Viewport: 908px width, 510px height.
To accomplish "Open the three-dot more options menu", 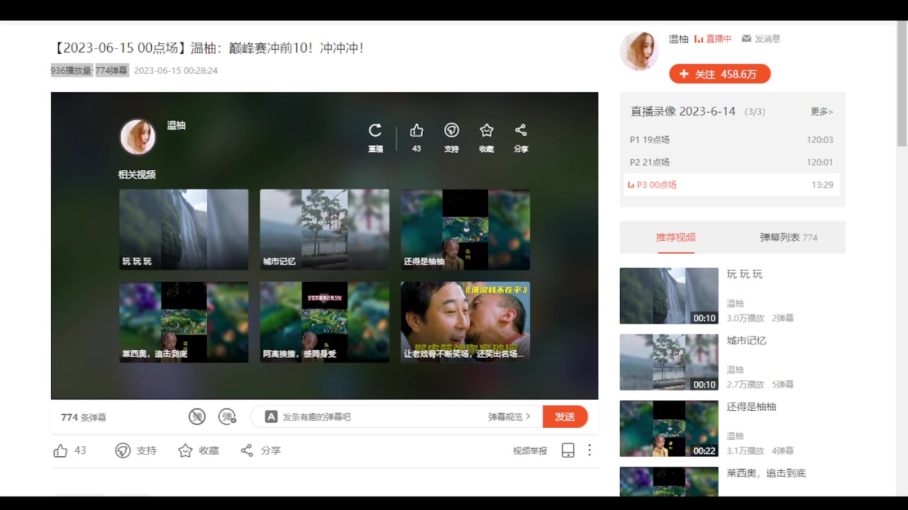I will coord(589,450).
